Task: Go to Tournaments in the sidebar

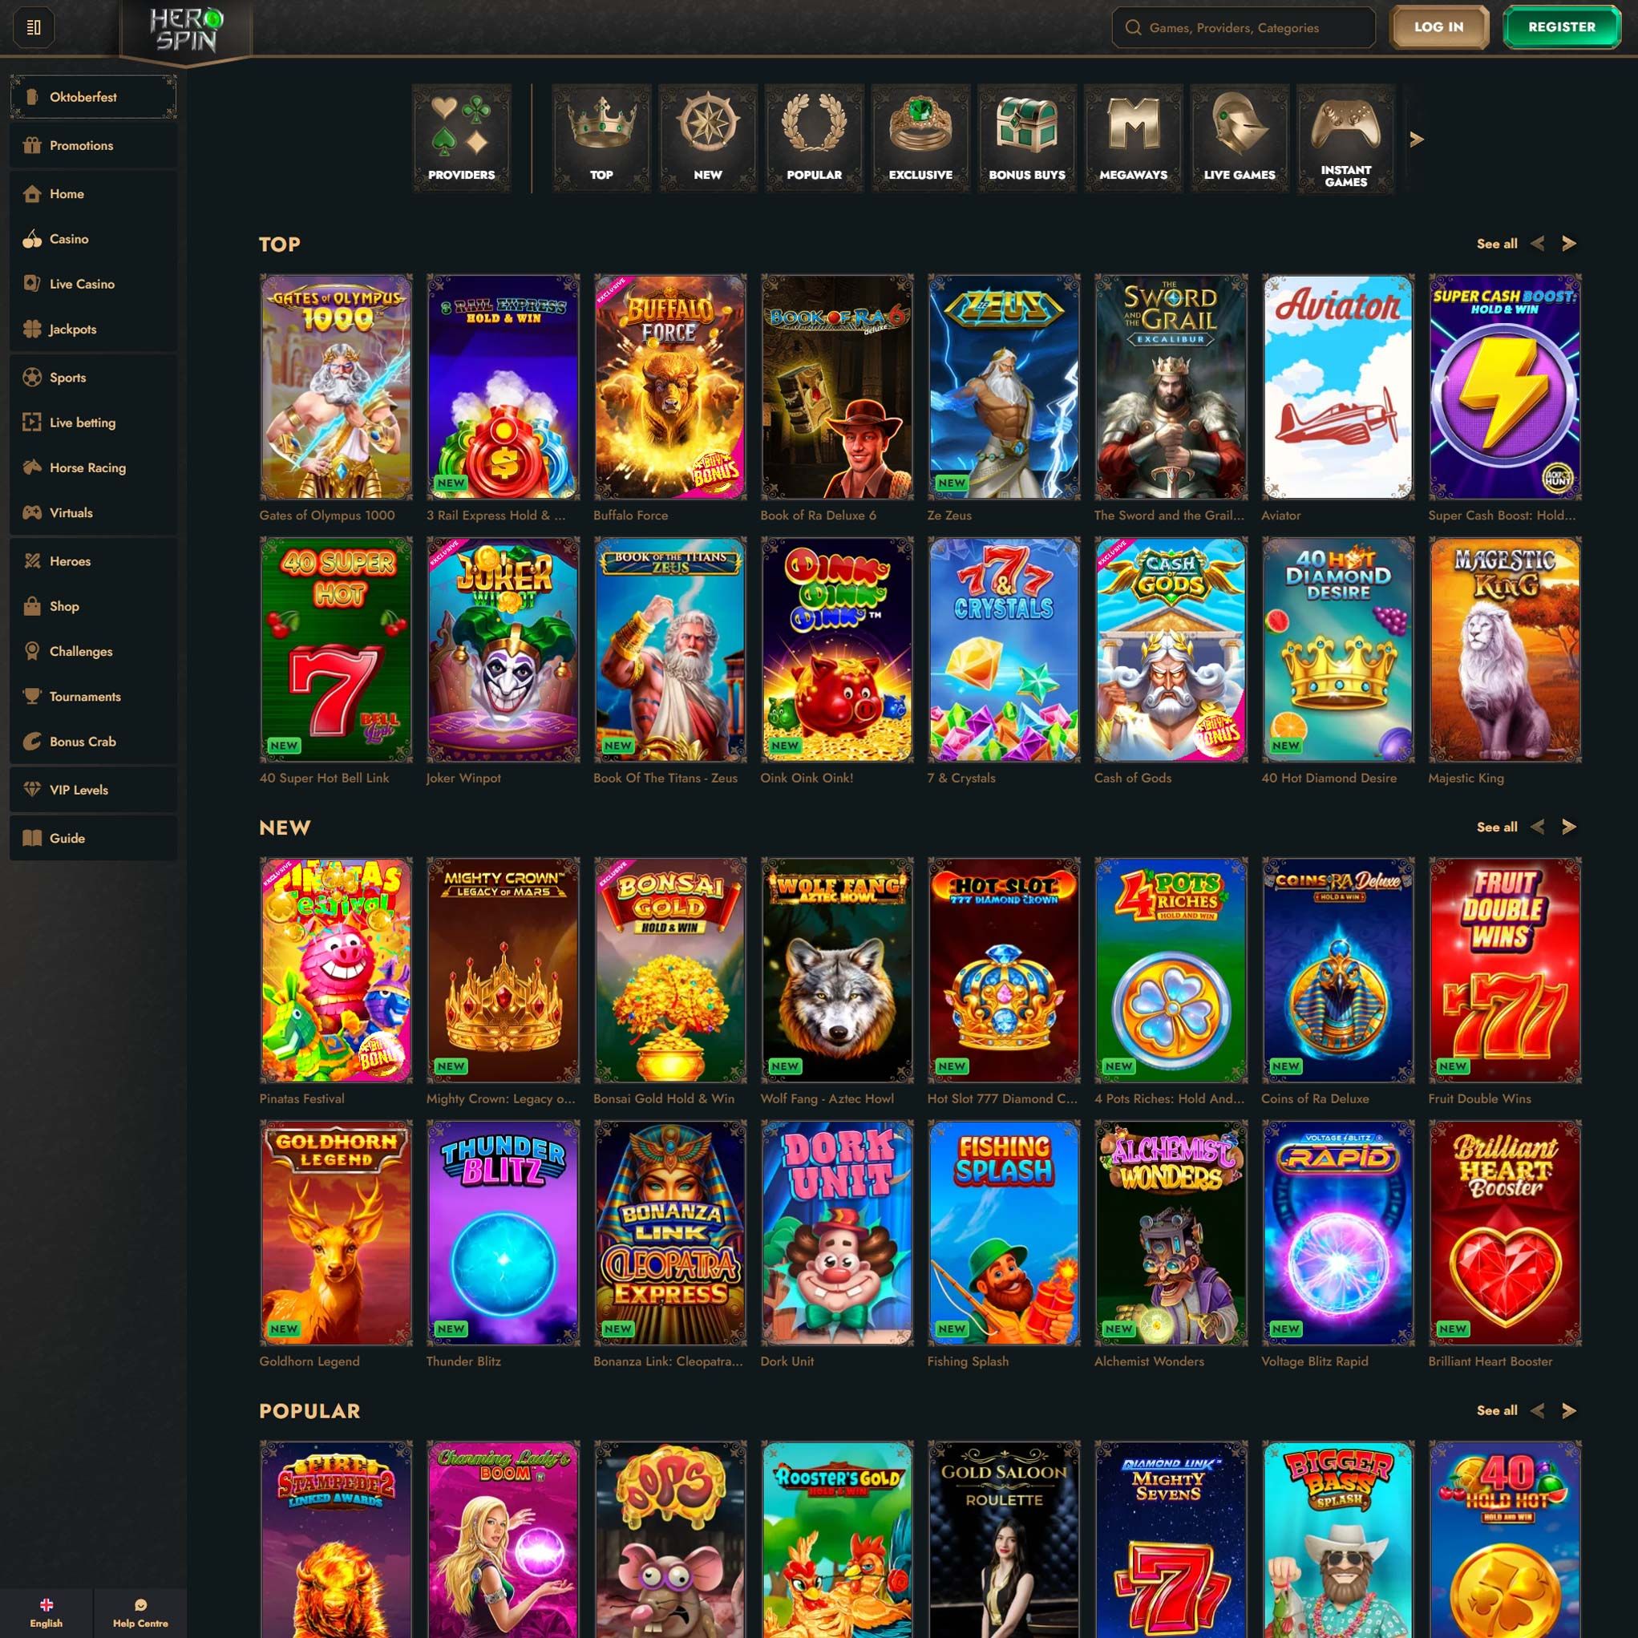Action: pyautogui.click(x=85, y=696)
